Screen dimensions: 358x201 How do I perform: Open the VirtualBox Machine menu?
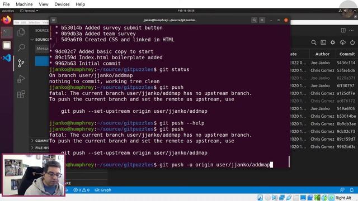(24, 4)
